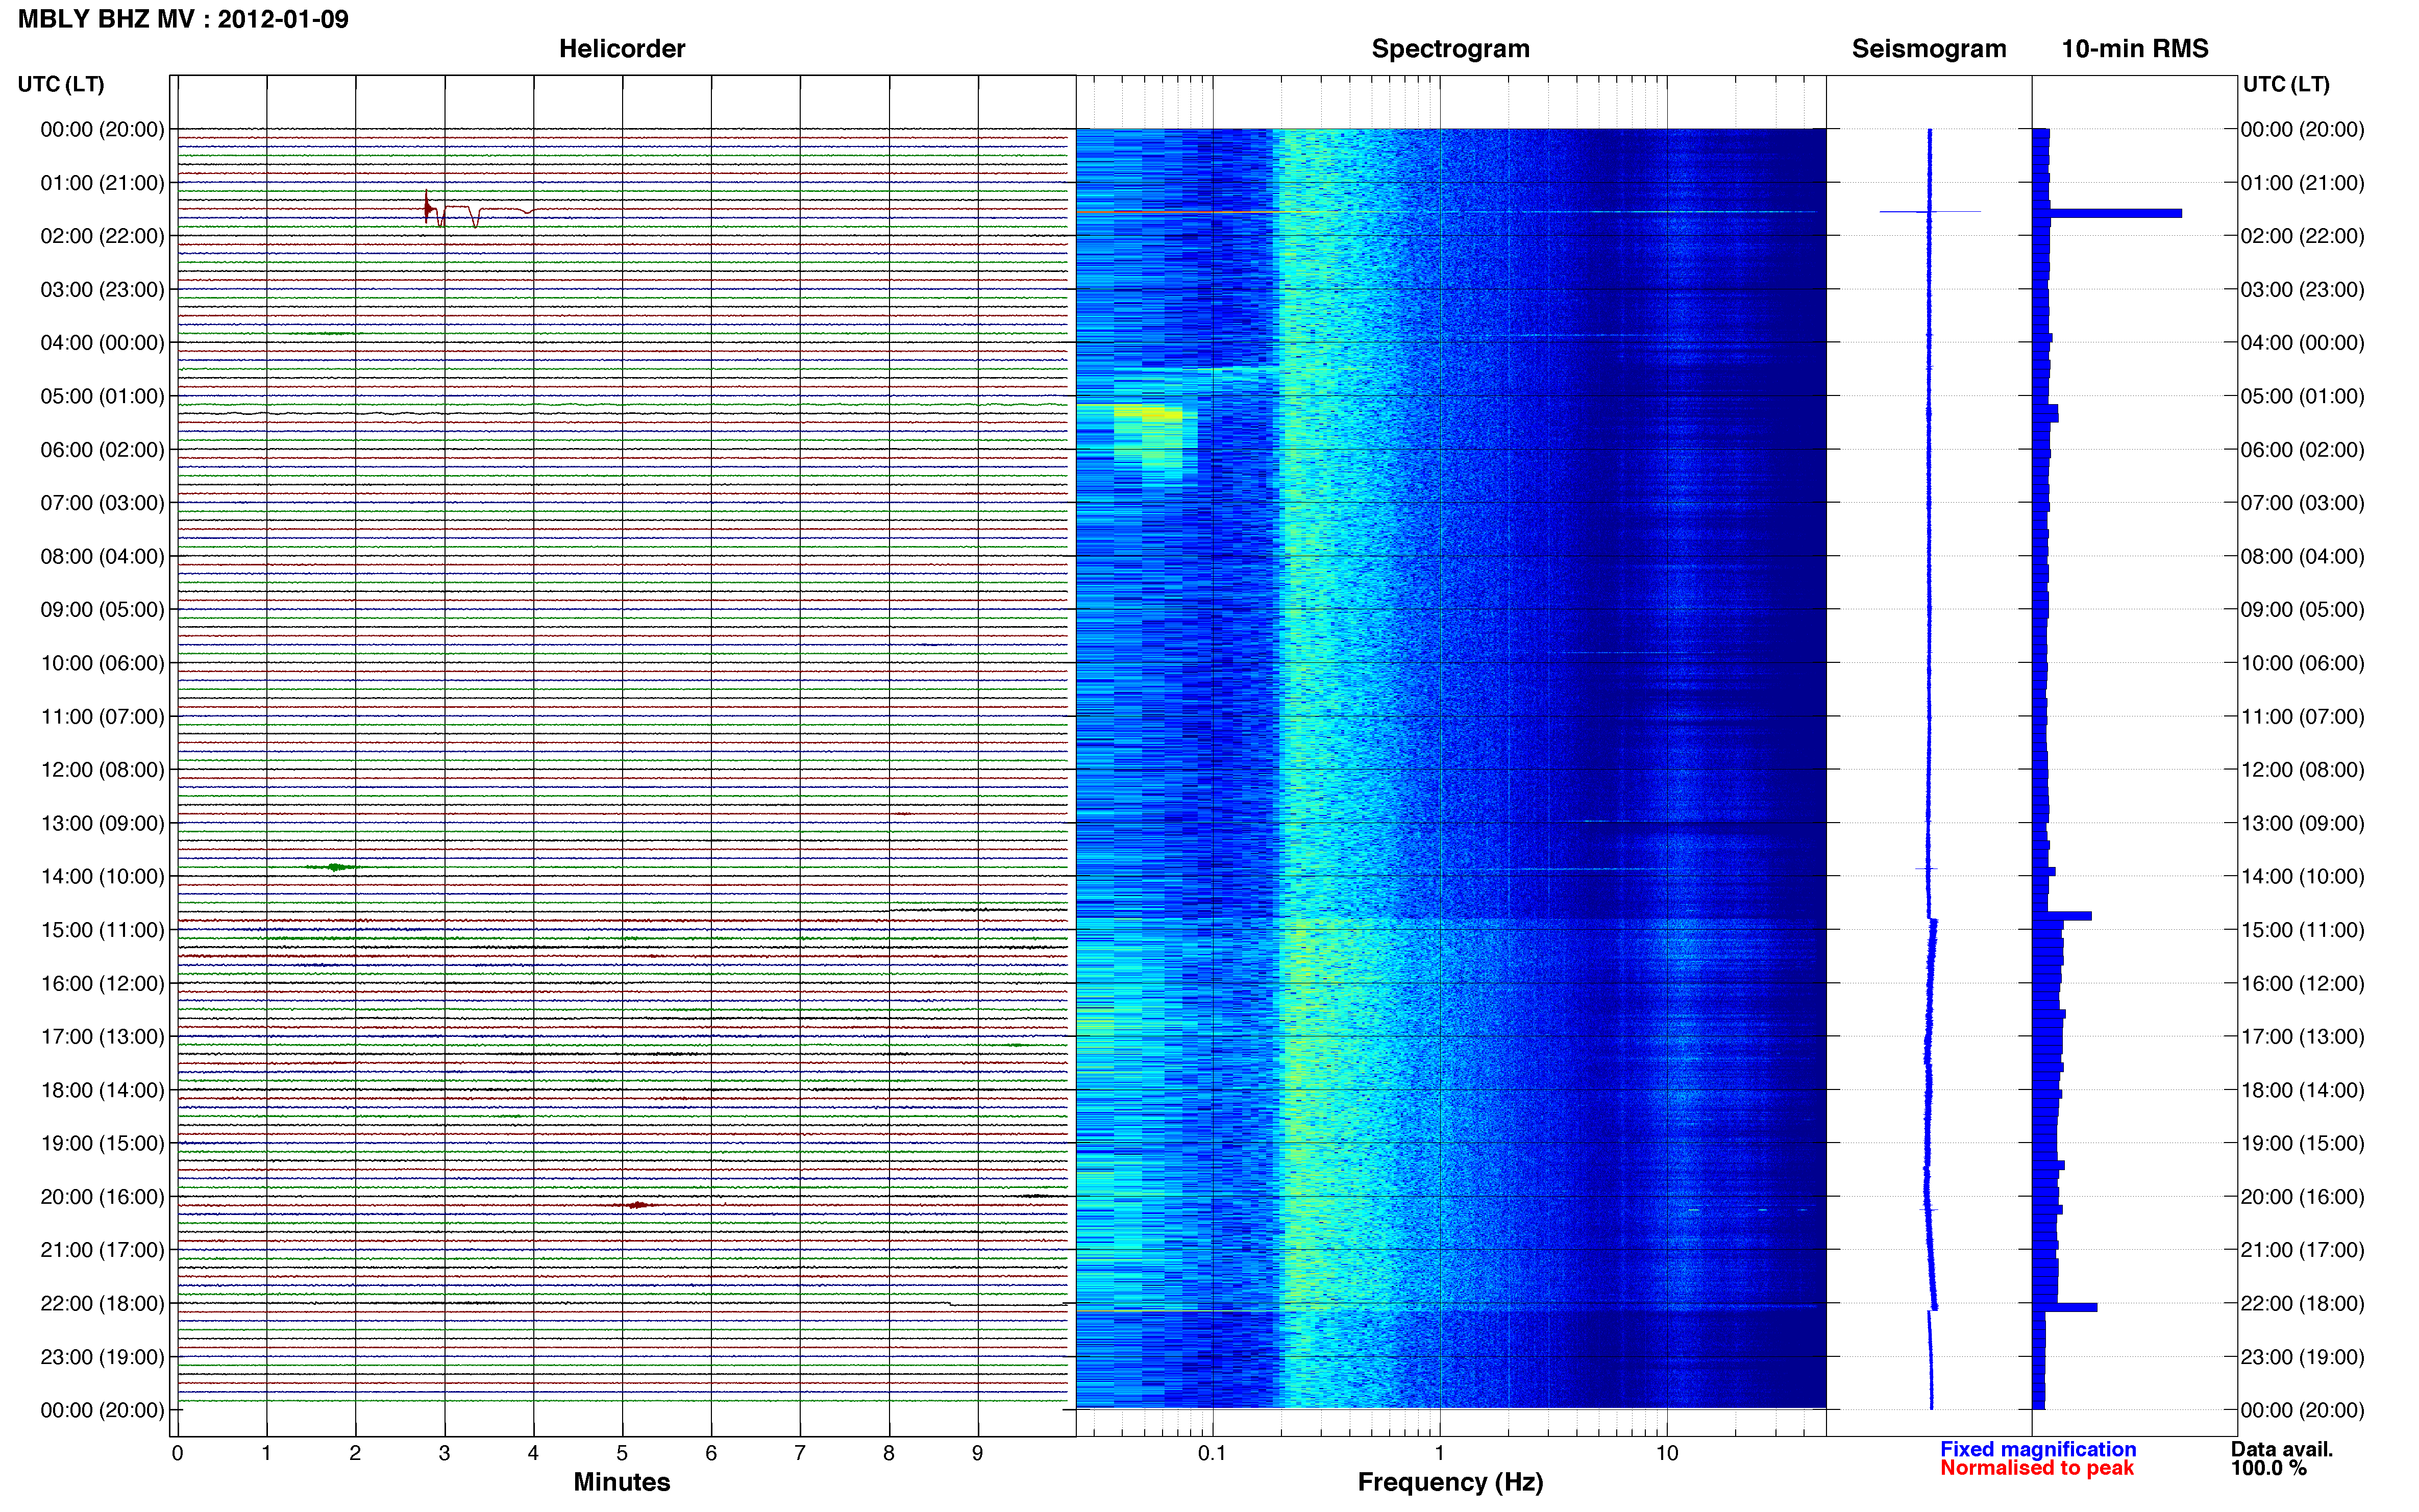The width and height of the screenshot is (2419, 1512).
Task: Select the red Normalised to peak legend text
Action: (2036, 1468)
